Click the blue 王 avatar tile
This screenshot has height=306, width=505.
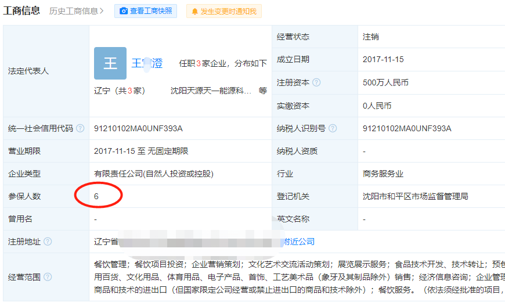110,63
